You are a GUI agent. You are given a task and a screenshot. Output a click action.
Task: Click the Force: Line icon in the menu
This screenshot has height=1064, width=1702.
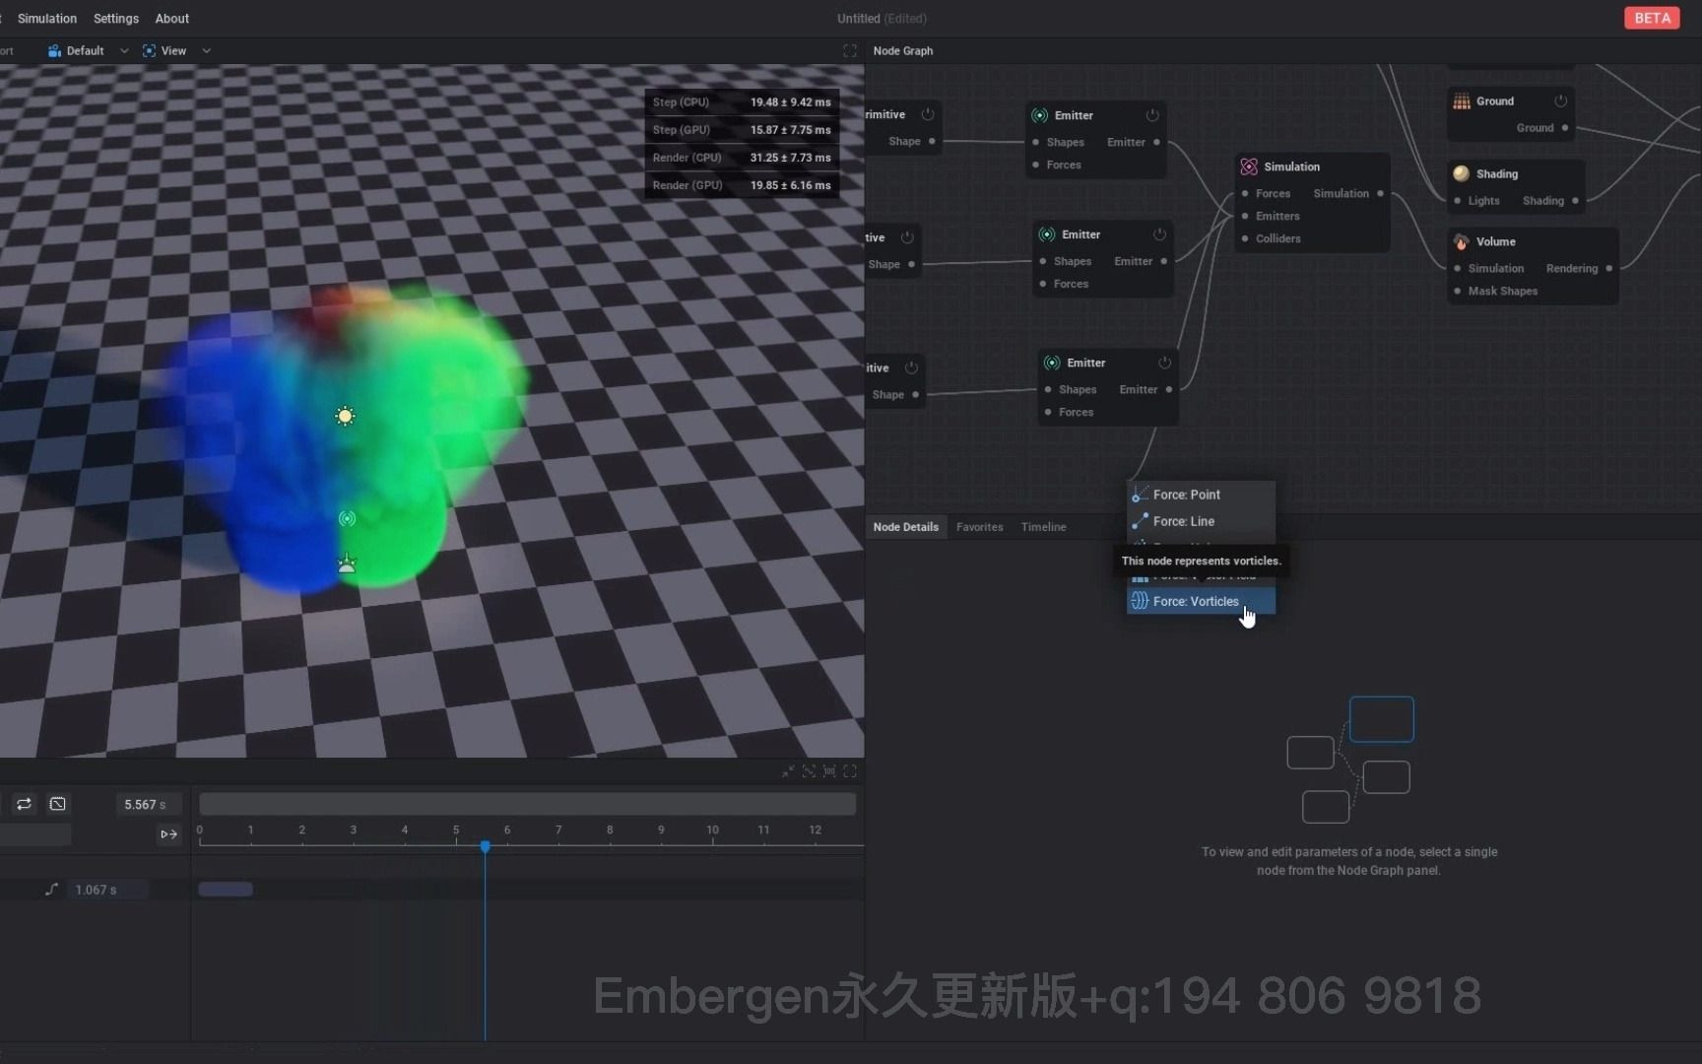point(1140,521)
